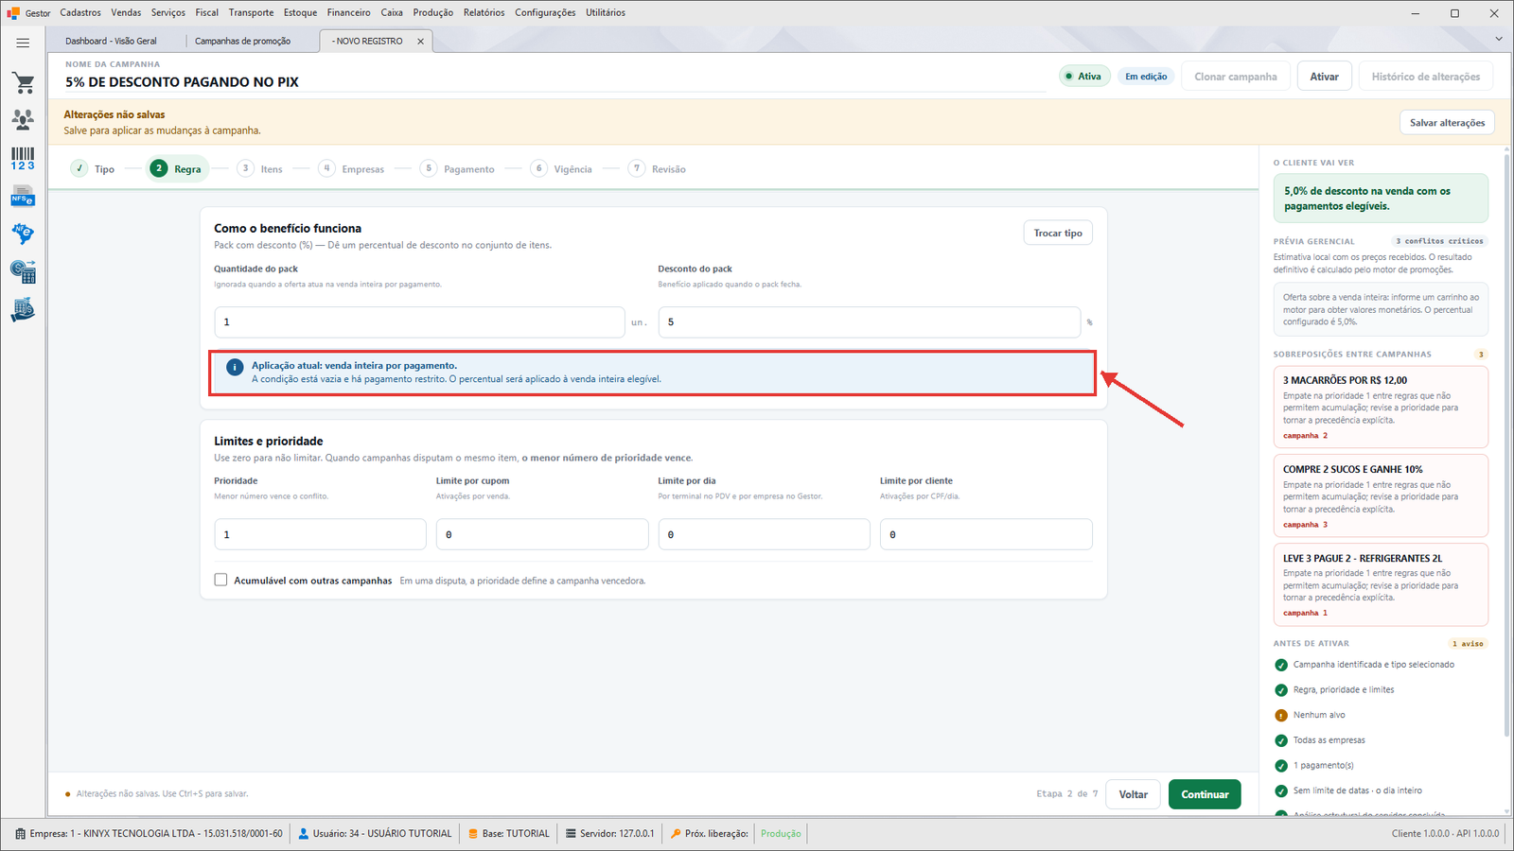Viewport: 1514px width, 851px height.
Task: Click the green check icon beside Todas as empresas
Action: [1281, 740]
